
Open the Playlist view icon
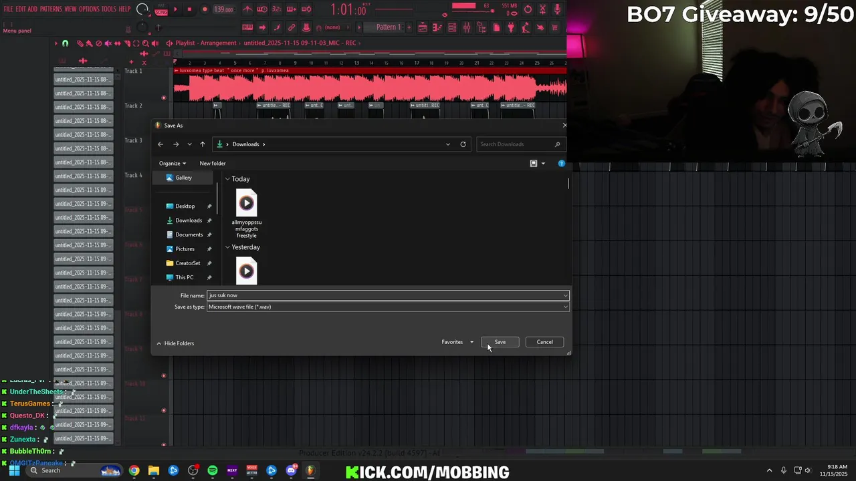pos(423,27)
